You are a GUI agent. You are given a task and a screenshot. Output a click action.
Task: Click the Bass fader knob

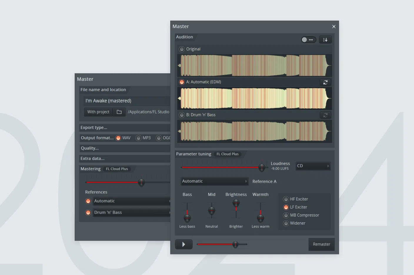pyautogui.click(x=187, y=218)
